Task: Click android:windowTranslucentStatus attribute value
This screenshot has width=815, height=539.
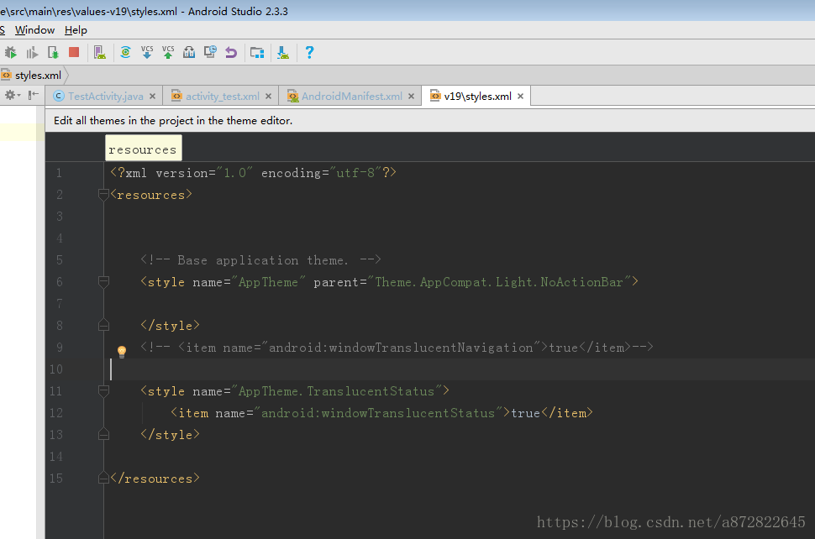Action: click(x=378, y=413)
